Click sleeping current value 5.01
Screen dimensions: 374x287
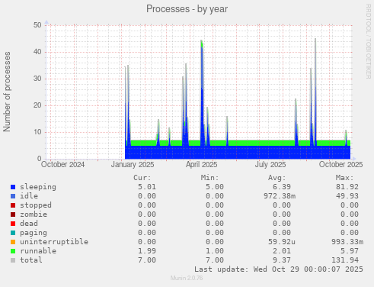(147, 187)
